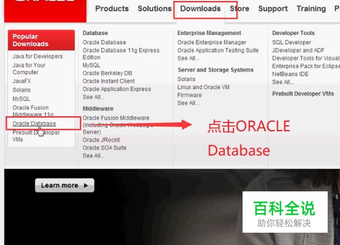
Task: Open Oracle Fusion Middleware including WebLogic Server
Action: click(118, 125)
